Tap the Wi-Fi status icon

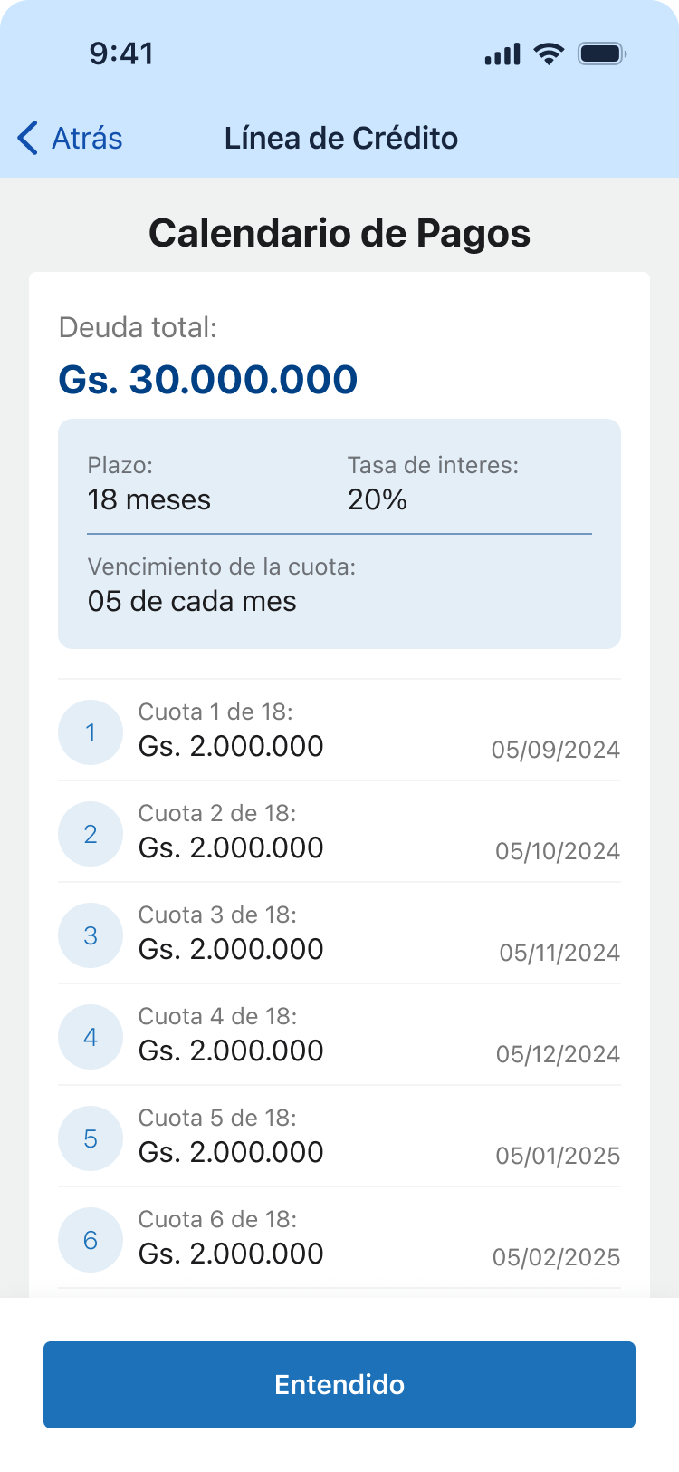(549, 54)
